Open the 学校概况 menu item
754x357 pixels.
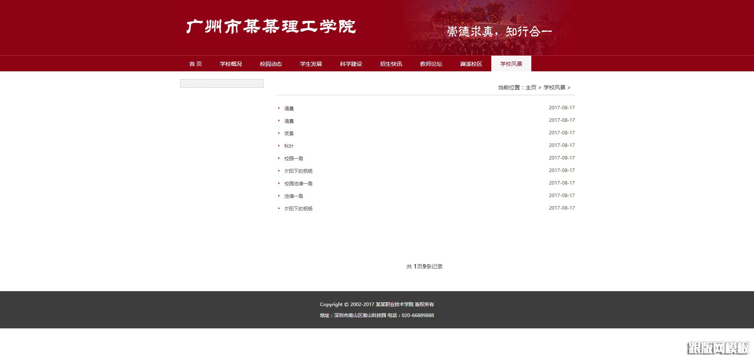coord(231,63)
